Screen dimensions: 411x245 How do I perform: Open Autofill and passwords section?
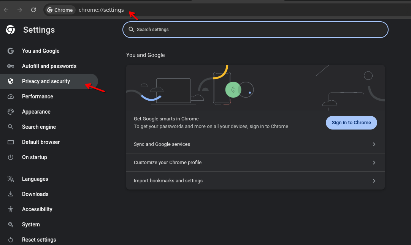pyautogui.click(x=49, y=66)
